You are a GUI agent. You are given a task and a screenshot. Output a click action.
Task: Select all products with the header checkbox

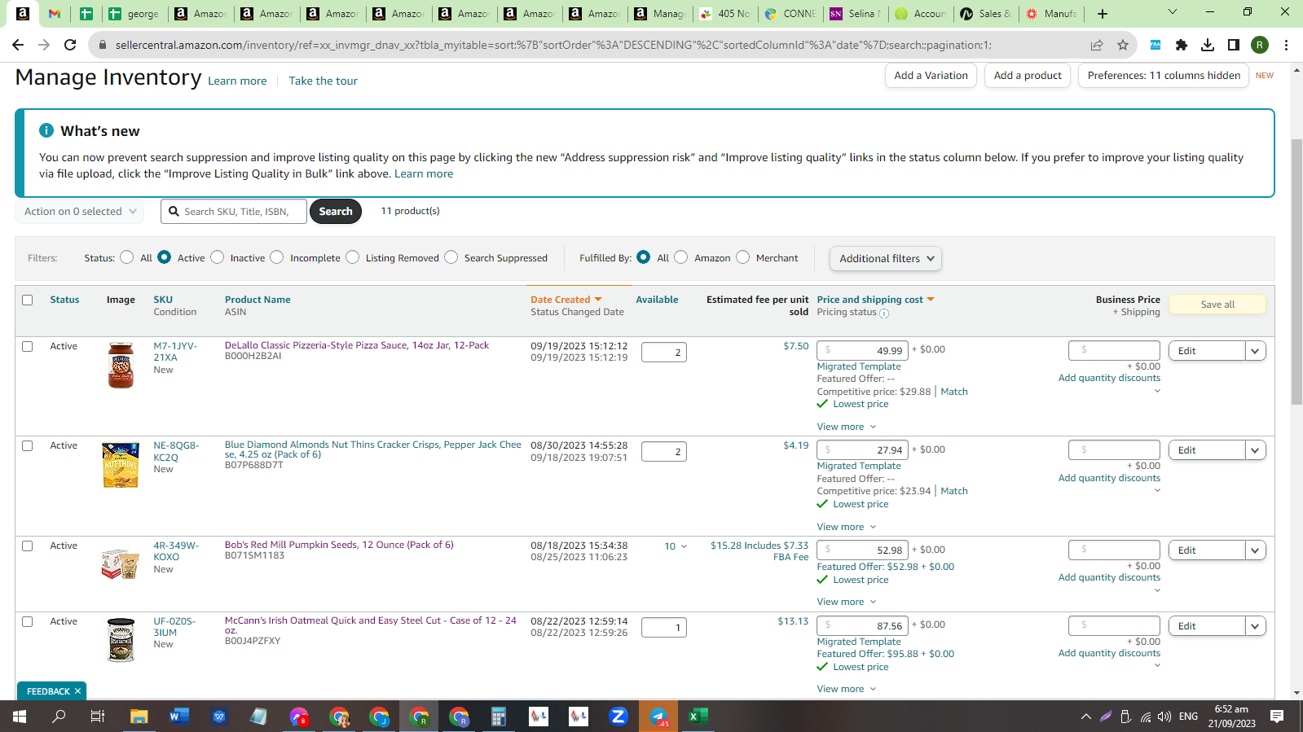(x=28, y=300)
